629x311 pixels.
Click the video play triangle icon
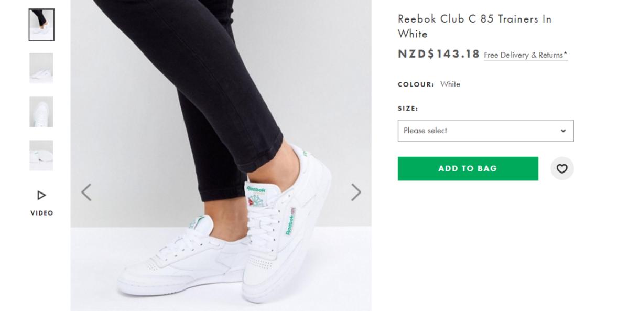pyautogui.click(x=41, y=196)
